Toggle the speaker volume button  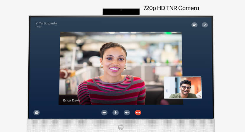(x=127, y=113)
